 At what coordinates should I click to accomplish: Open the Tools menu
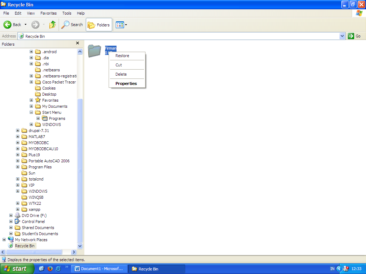pos(66,13)
